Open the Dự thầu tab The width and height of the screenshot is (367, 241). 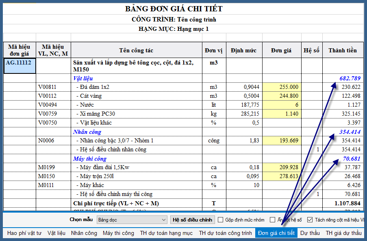tap(310, 233)
